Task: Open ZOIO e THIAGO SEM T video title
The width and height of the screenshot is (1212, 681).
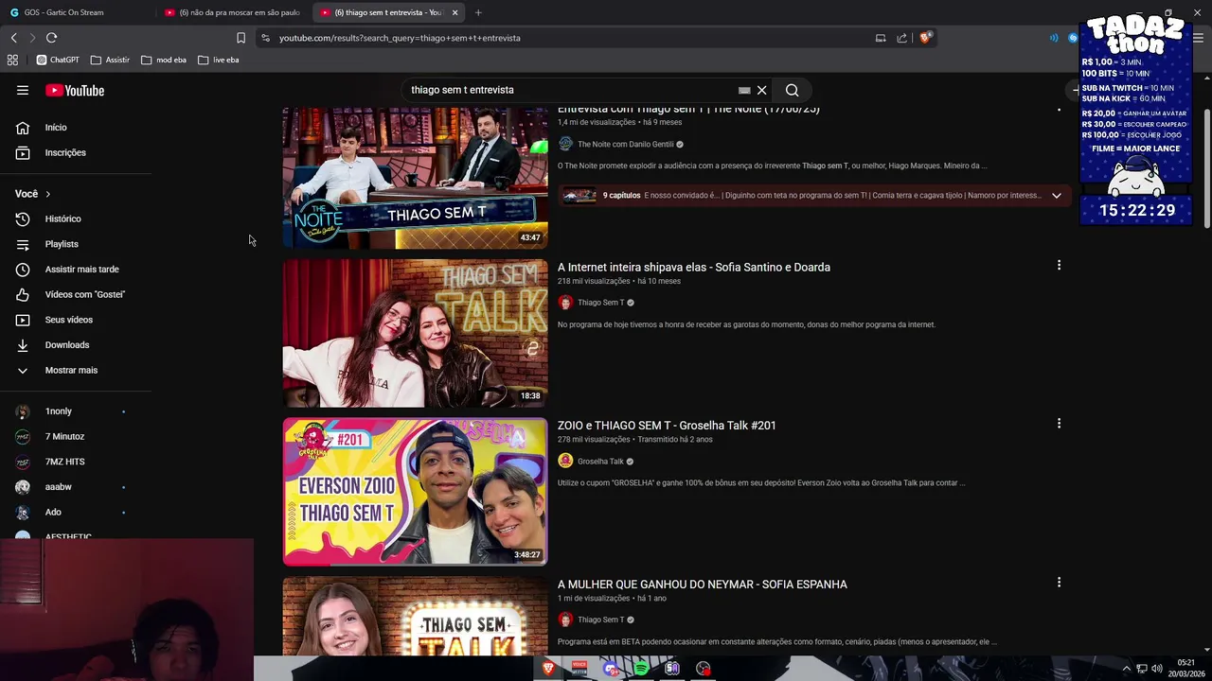Action: pyautogui.click(x=667, y=426)
